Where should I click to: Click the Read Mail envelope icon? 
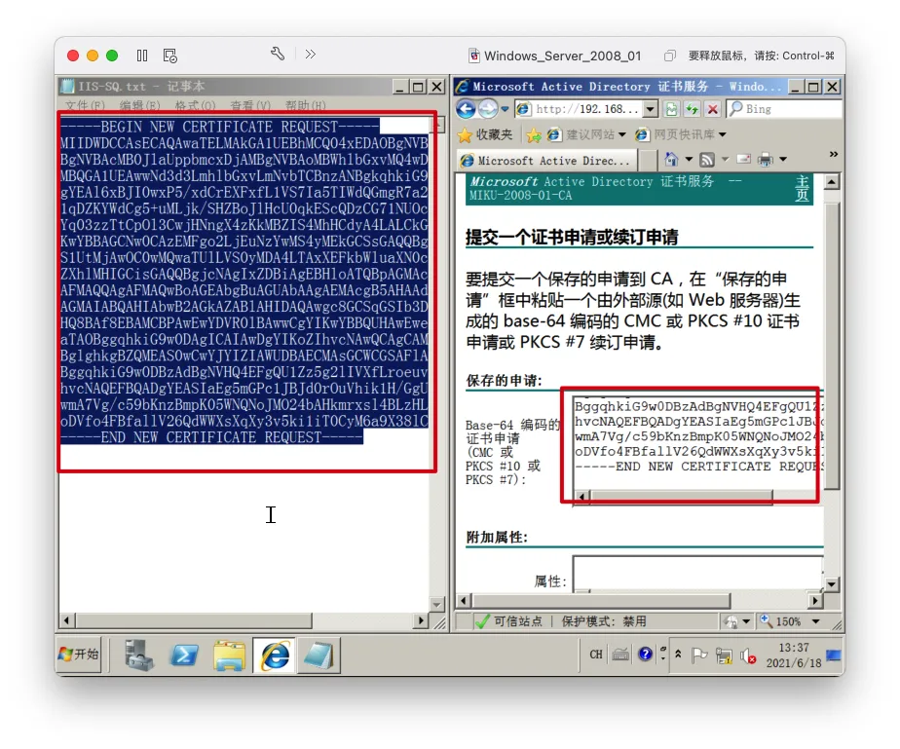[x=744, y=159]
